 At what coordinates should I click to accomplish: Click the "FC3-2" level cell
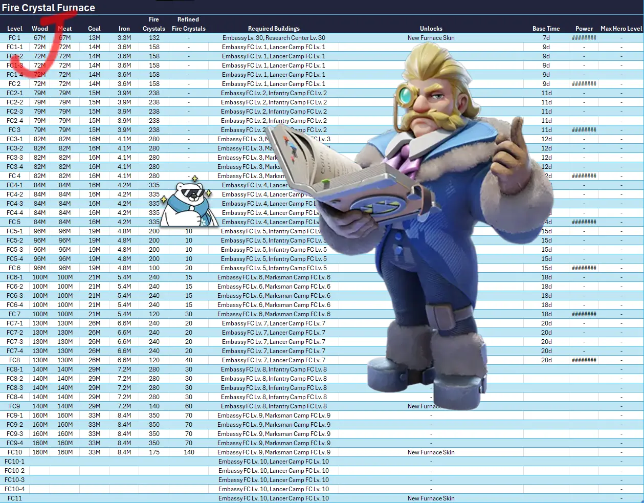click(x=15, y=148)
